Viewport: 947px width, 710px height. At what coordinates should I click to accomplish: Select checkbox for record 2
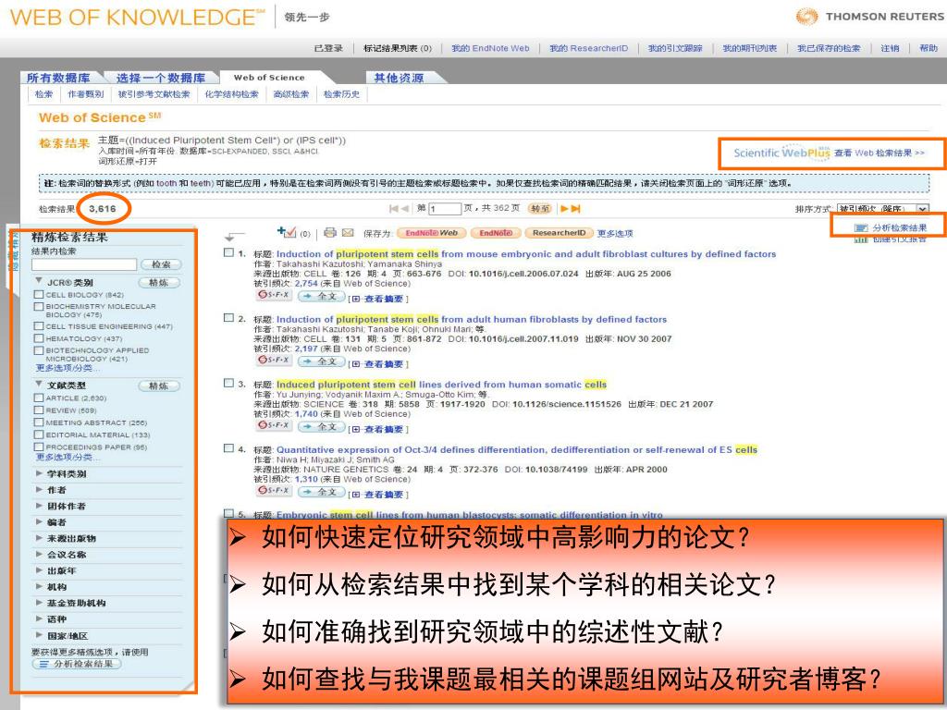[x=229, y=318]
